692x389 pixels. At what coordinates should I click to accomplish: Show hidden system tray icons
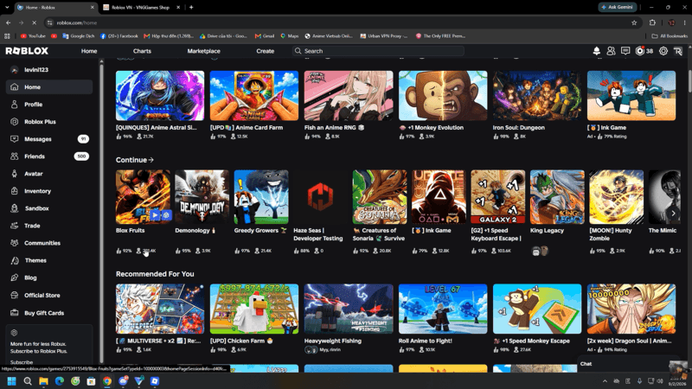(605, 381)
